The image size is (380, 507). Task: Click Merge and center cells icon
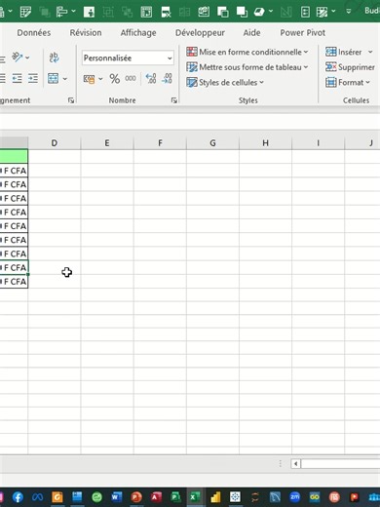[54, 78]
